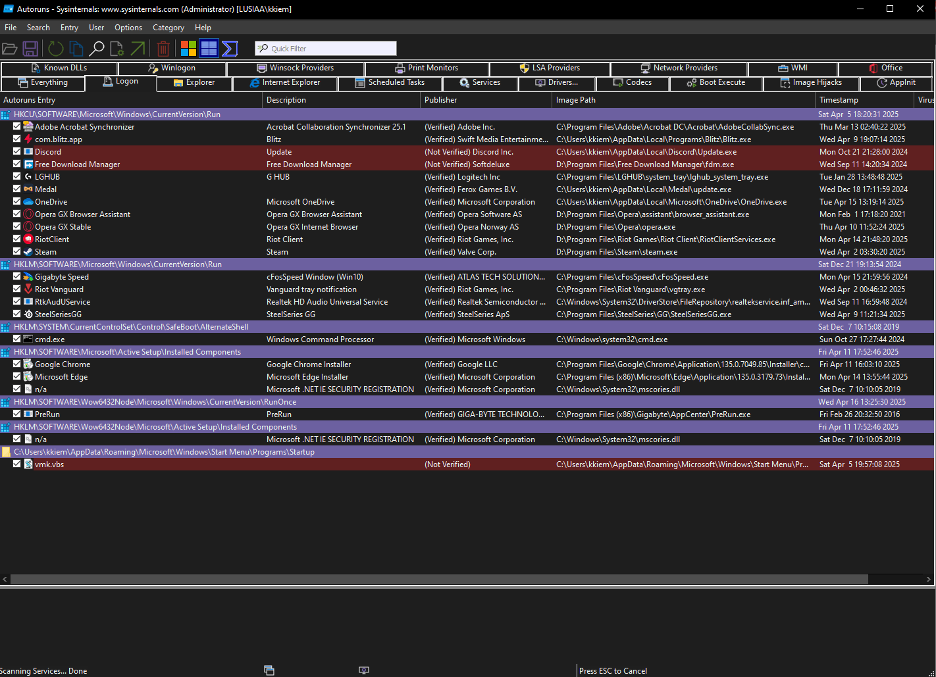Image resolution: width=936 pixels, height=677 pixels.
Task: Click the green Jump to Entry arrow
Action: (138, 48)
